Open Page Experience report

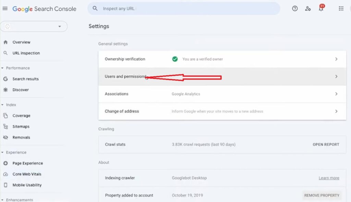click(27, 163)
